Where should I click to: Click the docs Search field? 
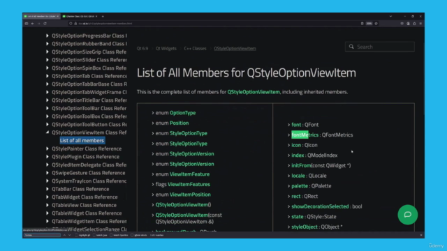(x=380, y=47)
